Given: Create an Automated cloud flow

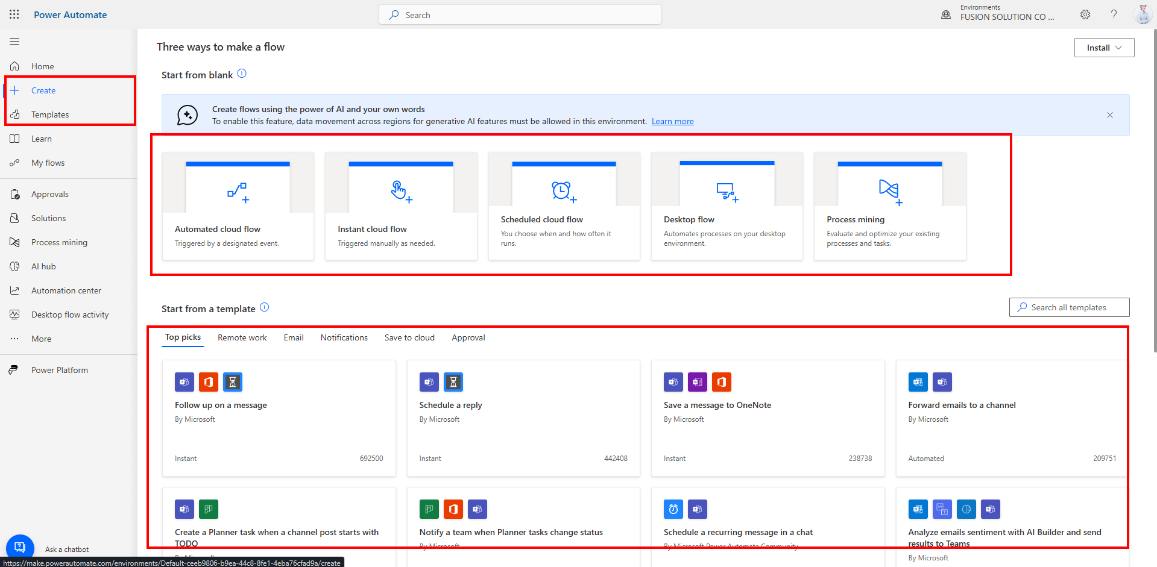Looking at the screenshot, I should pos(238,206).
